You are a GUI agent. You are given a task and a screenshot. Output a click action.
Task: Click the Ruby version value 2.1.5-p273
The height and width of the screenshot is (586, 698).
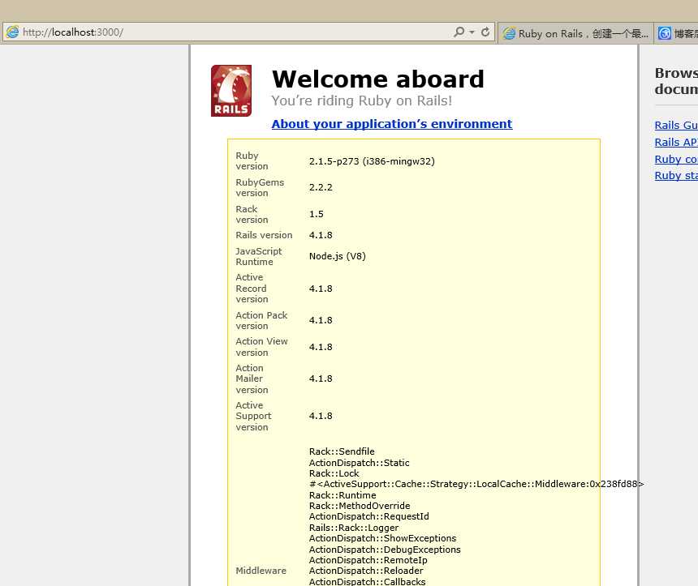point(372,161)
